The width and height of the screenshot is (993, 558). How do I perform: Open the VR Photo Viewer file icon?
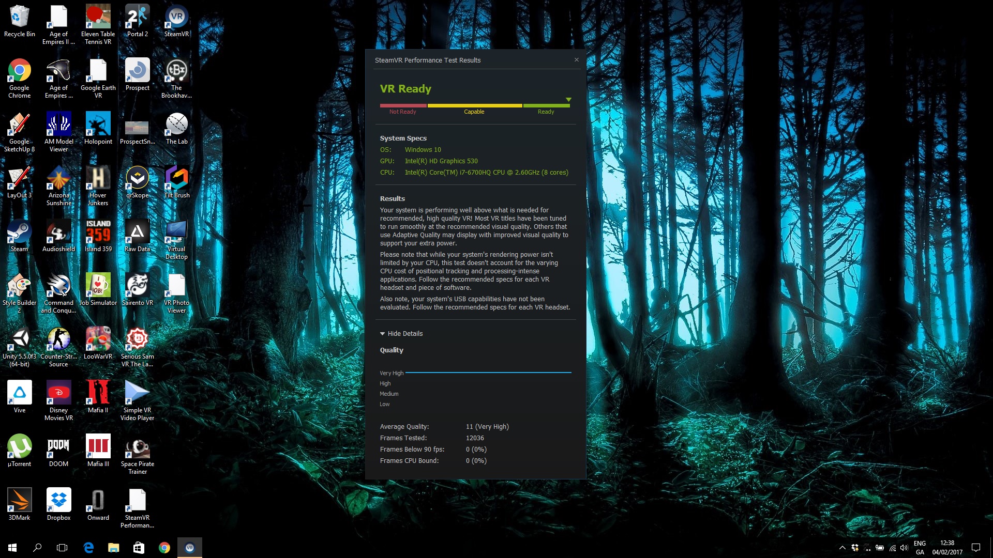177,293
